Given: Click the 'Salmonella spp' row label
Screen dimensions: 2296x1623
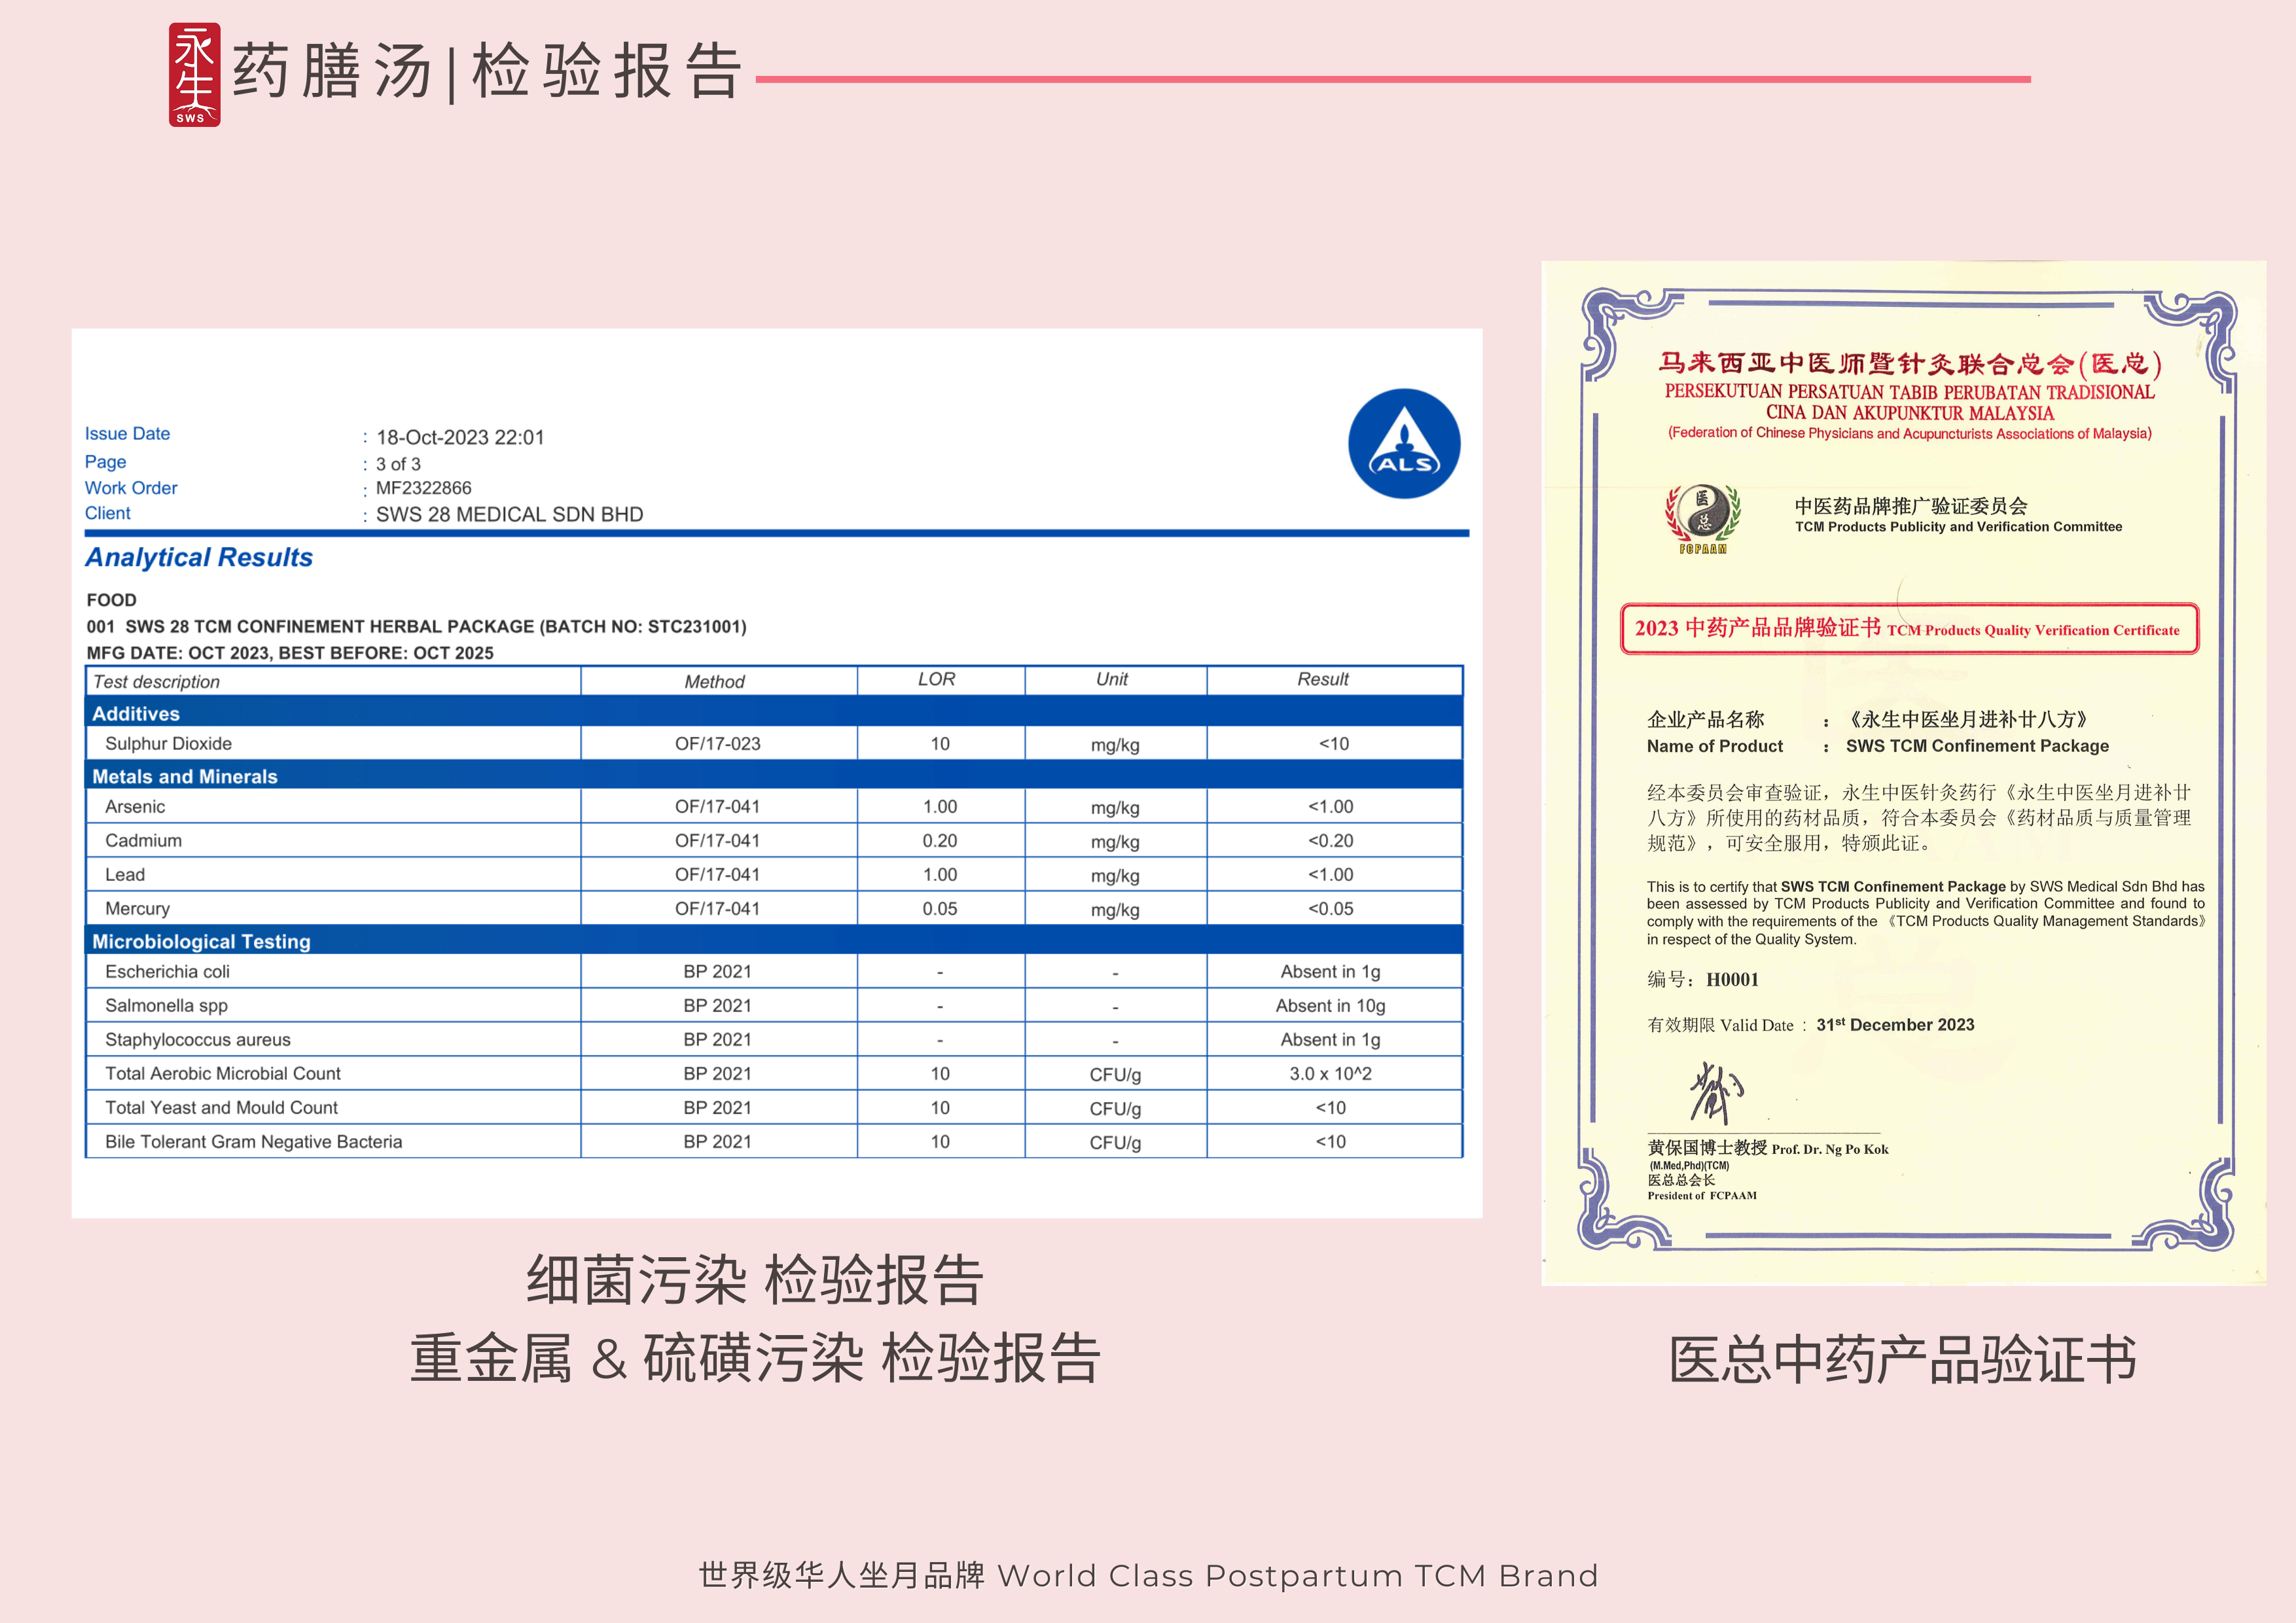Looking at the screenshot, I should pyautogui.click(x=166, y=1005).
